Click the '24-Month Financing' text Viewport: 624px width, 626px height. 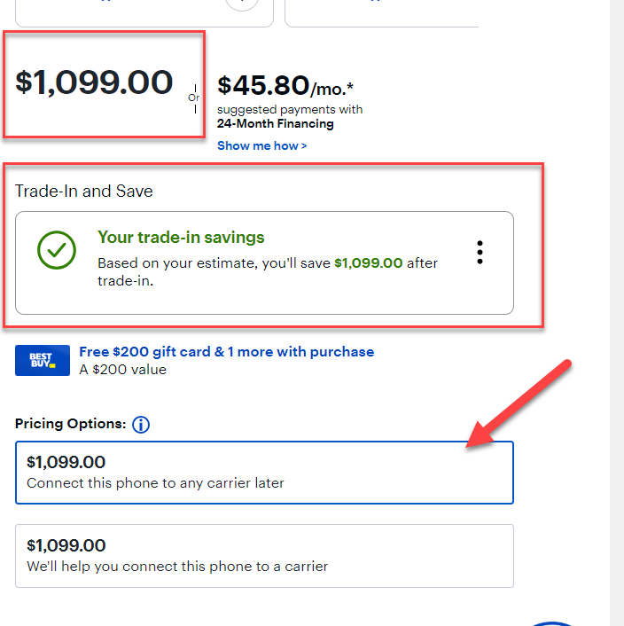click(x=276, y=124)
